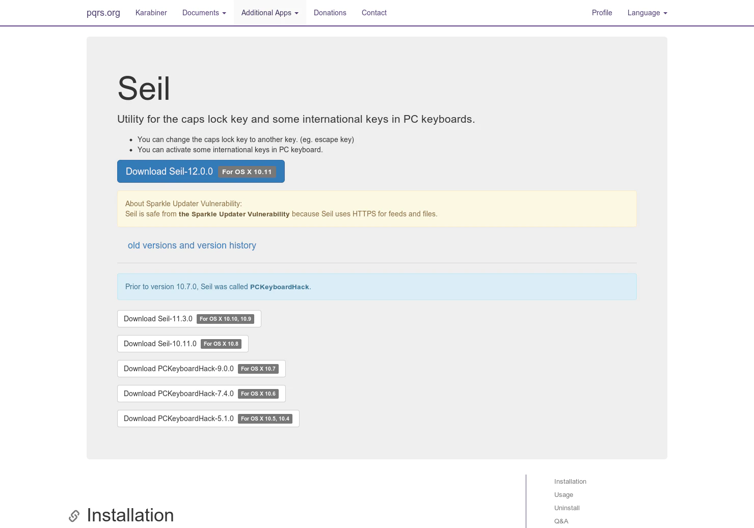Screen dimensions: 754x528
Task: Open the Profile page
Action: click(602, 13)
